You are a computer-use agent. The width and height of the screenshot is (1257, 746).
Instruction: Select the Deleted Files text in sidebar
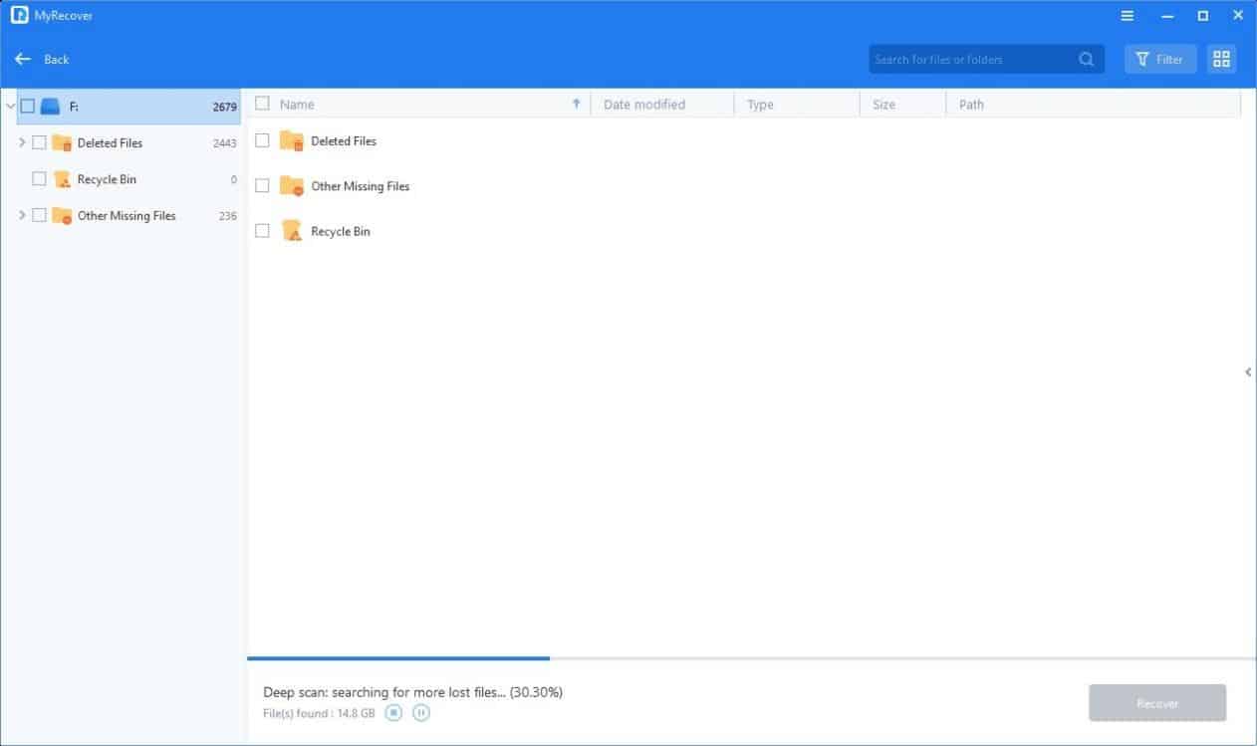(x=110, y=142)
